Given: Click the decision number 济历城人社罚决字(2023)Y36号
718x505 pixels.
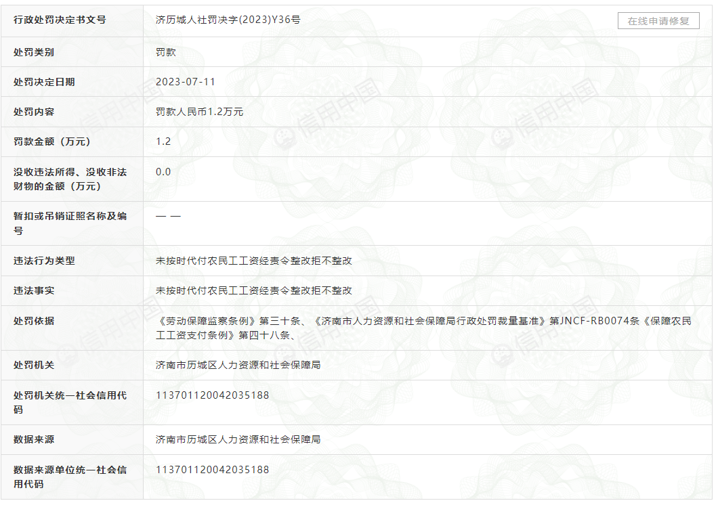Looking at the screenshot, I should (x=228, y=20).
